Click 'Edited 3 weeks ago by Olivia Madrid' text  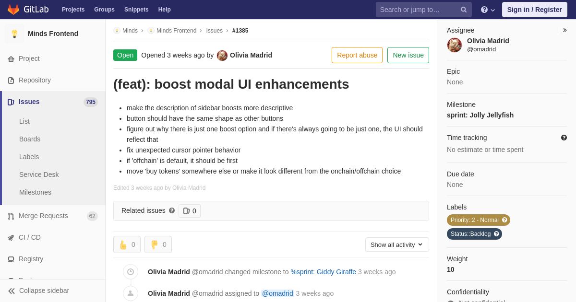coord(159,188)
